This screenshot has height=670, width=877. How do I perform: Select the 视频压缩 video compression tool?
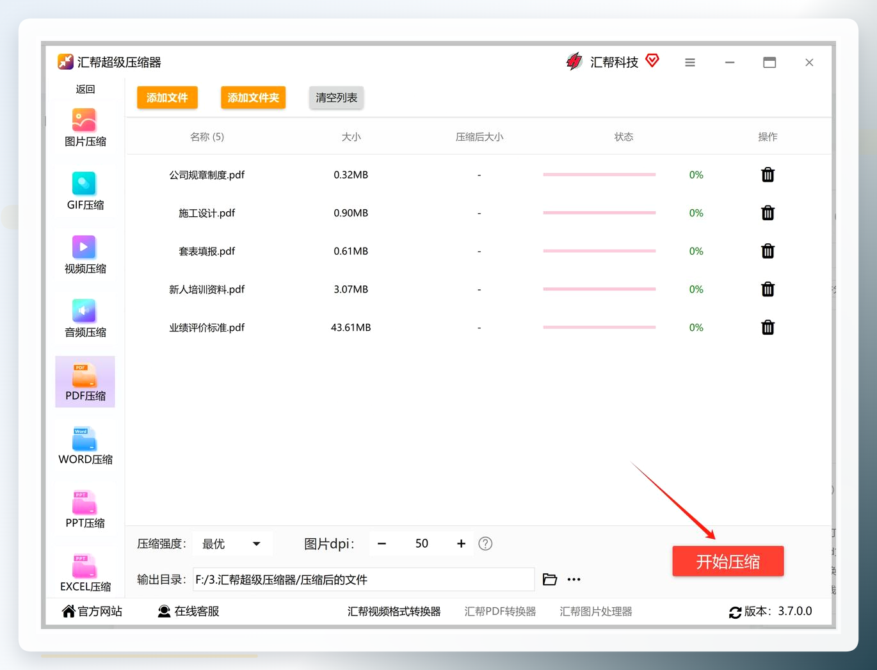coord(85,255)
